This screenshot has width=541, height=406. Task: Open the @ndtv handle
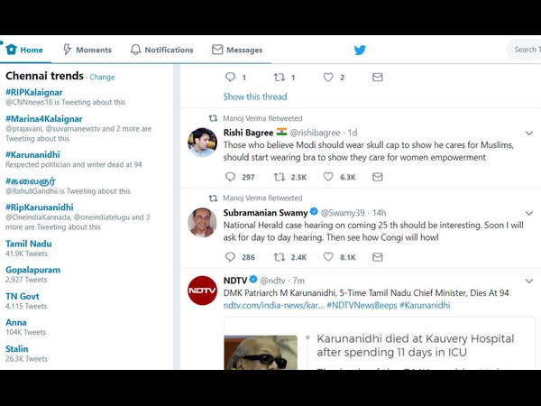(273, 281)
